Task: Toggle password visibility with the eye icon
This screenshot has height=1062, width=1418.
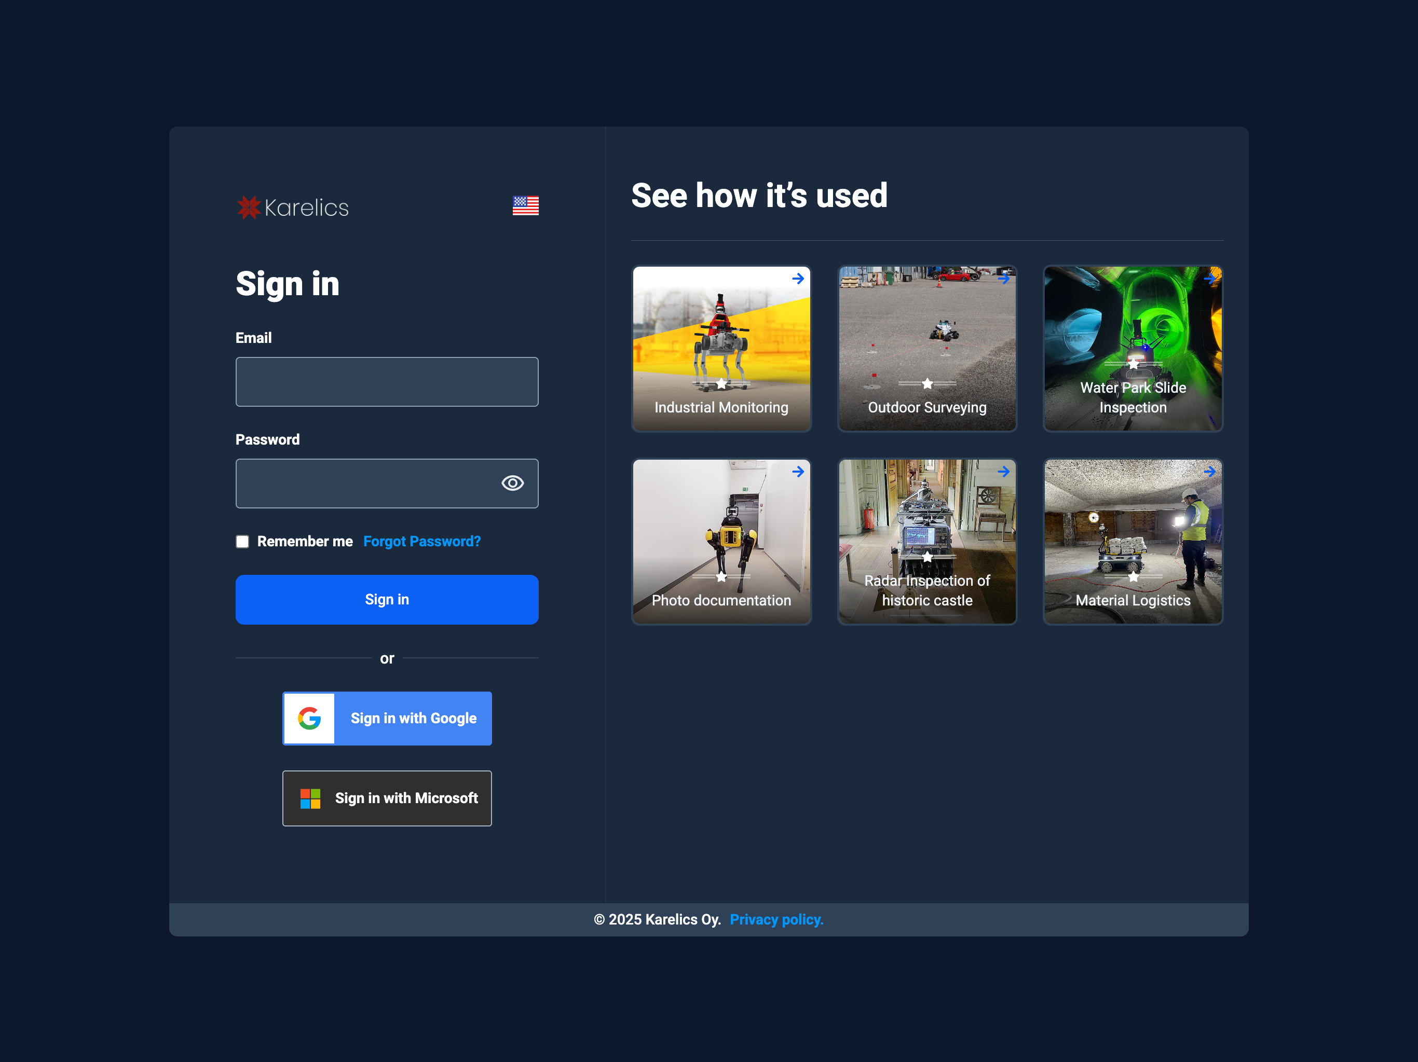Action: click(513, 483)
